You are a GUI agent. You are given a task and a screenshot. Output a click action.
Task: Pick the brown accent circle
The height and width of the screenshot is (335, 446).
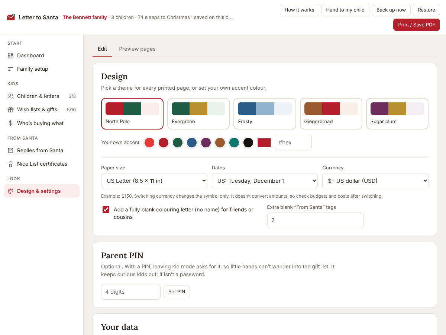coord(220,143)
